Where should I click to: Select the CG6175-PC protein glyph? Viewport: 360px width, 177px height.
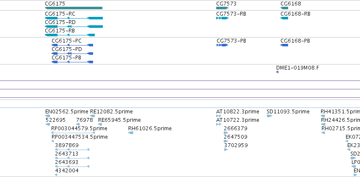click(72, 45)
